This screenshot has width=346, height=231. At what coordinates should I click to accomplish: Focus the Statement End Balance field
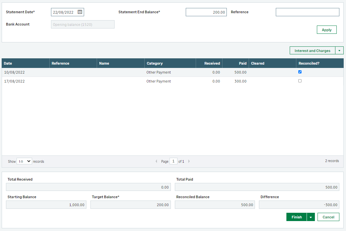206,12
